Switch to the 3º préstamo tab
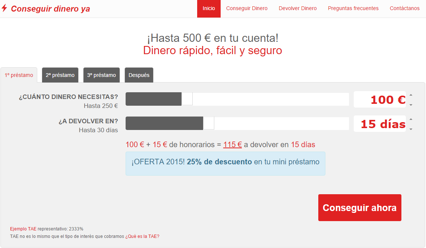The image size is (426, 248). pyautogui.click(x=101, y=75)
